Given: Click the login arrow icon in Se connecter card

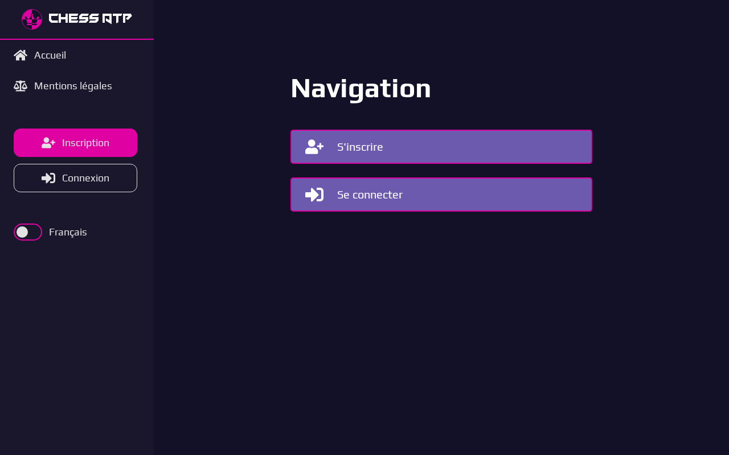Looking at the screenshot, I should point(314,195).
